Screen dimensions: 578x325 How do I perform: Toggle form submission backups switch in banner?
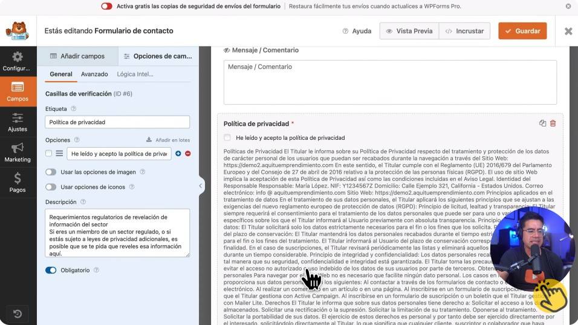106,6
